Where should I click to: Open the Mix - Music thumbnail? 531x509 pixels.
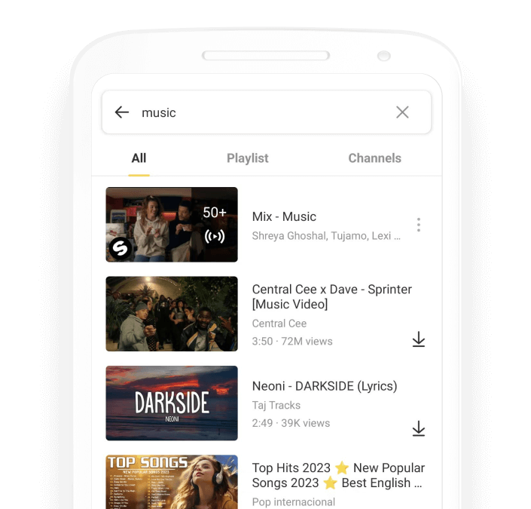click(172, 225)
